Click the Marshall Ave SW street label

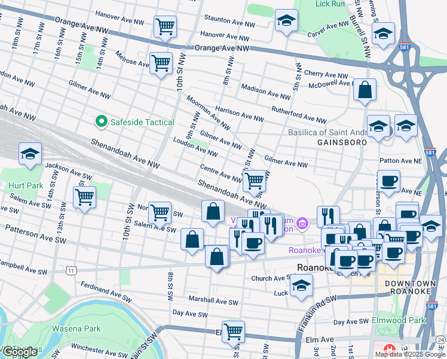[213, 300]
